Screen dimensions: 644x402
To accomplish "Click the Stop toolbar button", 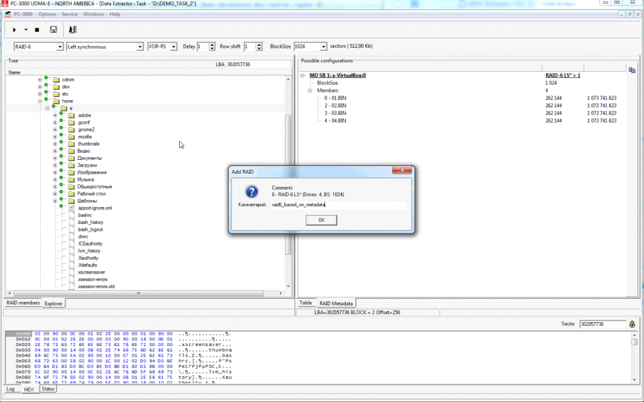I will coord(37,30).
